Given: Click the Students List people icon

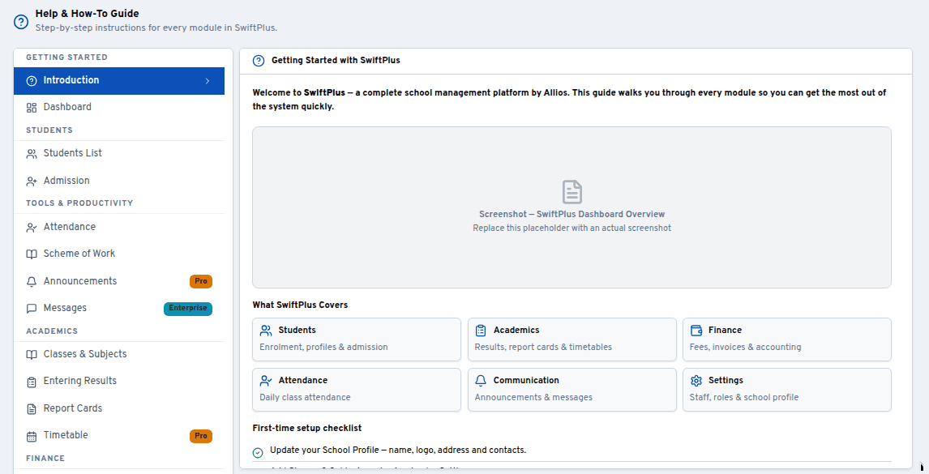Looking at the screenshot, I should click(32, 154).
